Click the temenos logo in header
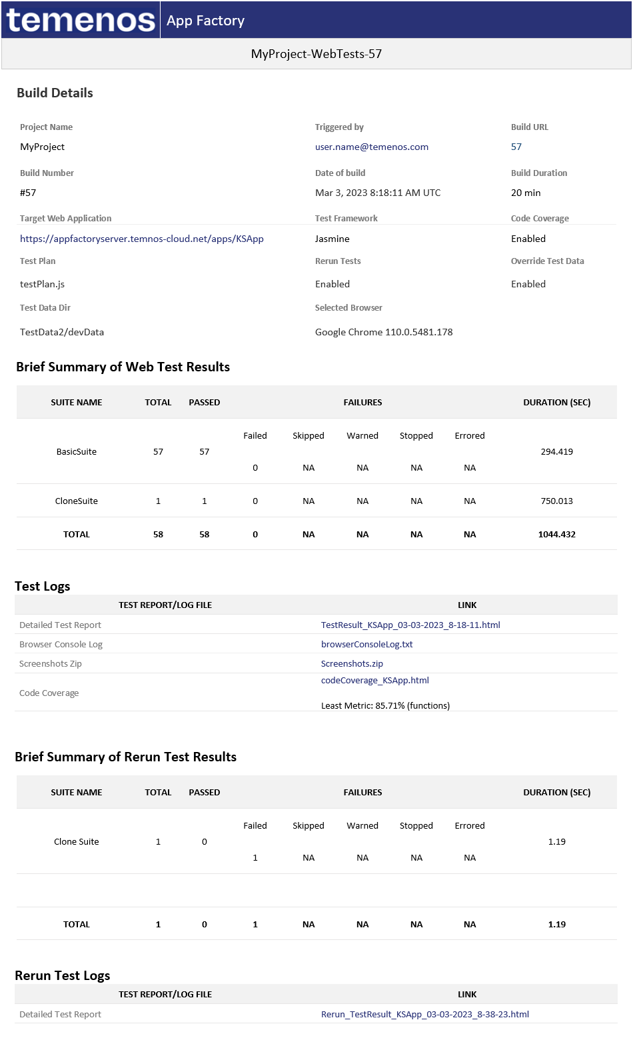This screenshot has height=1048, width=633. tap(81, 20)
